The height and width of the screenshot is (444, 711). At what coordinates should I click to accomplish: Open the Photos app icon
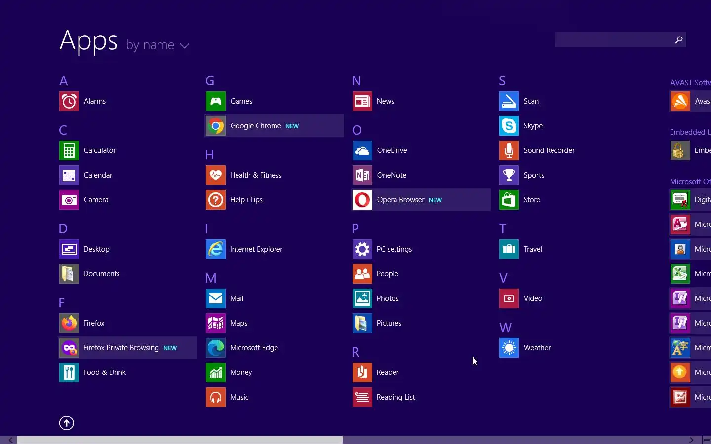pos(362,298)
